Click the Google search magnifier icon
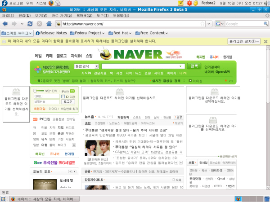 [265, 24]
